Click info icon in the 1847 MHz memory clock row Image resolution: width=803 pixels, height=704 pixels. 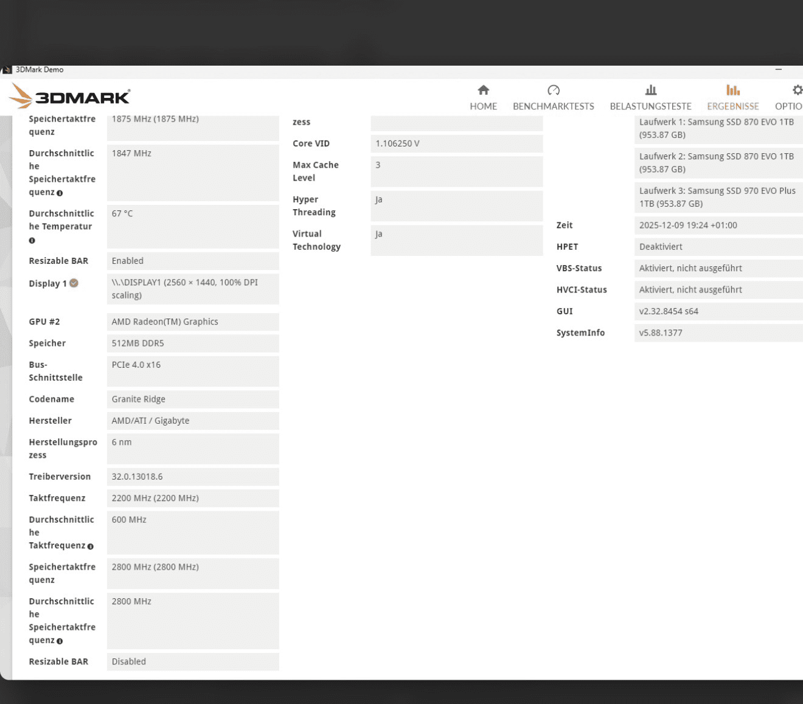pos(60,193)
